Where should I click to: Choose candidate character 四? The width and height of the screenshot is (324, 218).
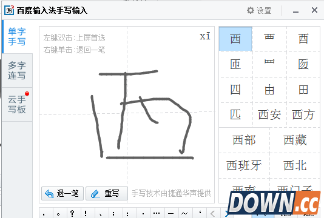pyautogui.click(x=235, y=90)
